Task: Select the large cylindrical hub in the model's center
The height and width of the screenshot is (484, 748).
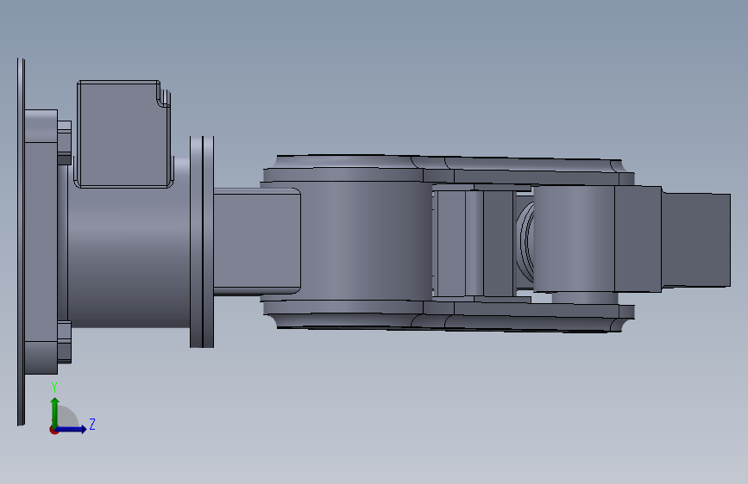Action: (366, 240)
